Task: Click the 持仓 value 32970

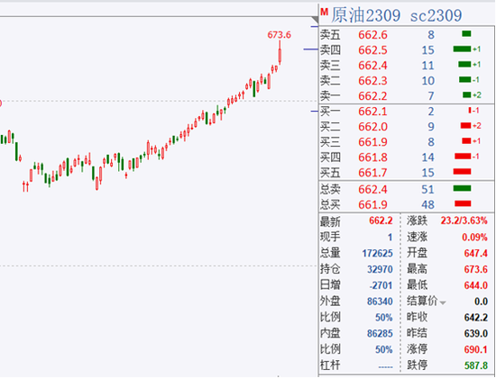Action: click(x=380, y=269)
